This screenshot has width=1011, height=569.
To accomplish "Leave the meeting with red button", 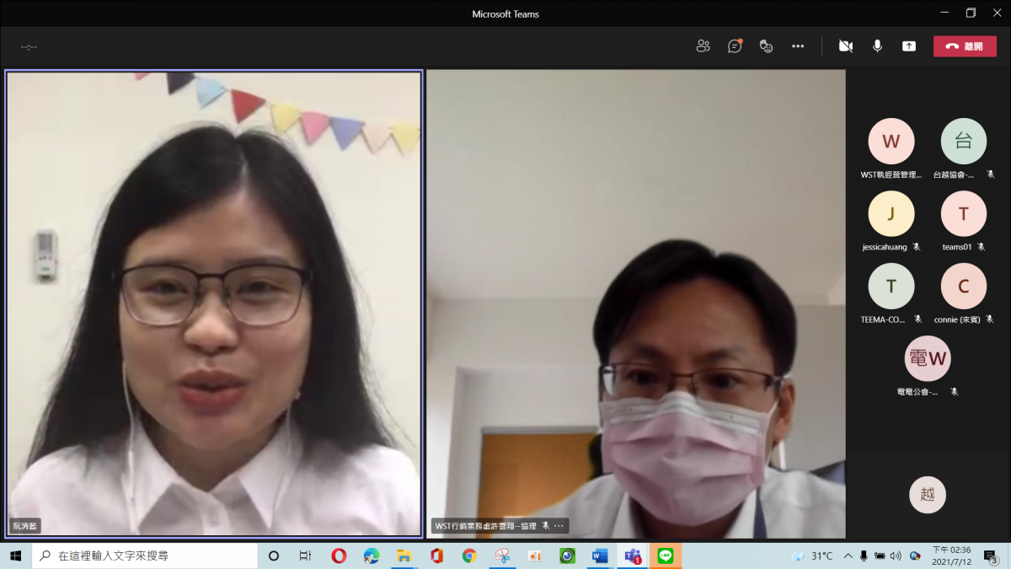I will (x=965, y=46).
